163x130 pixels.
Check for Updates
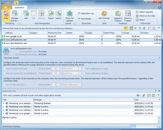point(69,16)
